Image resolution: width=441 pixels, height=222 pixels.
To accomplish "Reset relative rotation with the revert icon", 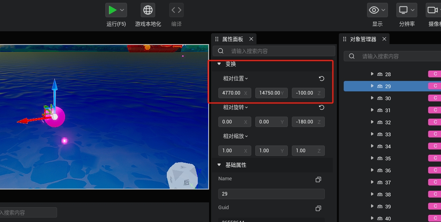I will point(322,107).
